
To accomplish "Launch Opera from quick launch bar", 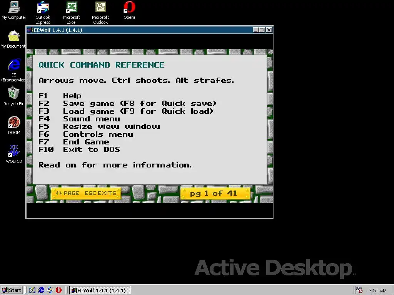I will click(x=58, y=290).
